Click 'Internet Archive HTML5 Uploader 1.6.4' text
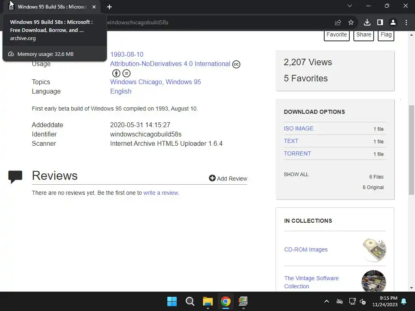This screenshot has height=311, width=415. point(166,144)
